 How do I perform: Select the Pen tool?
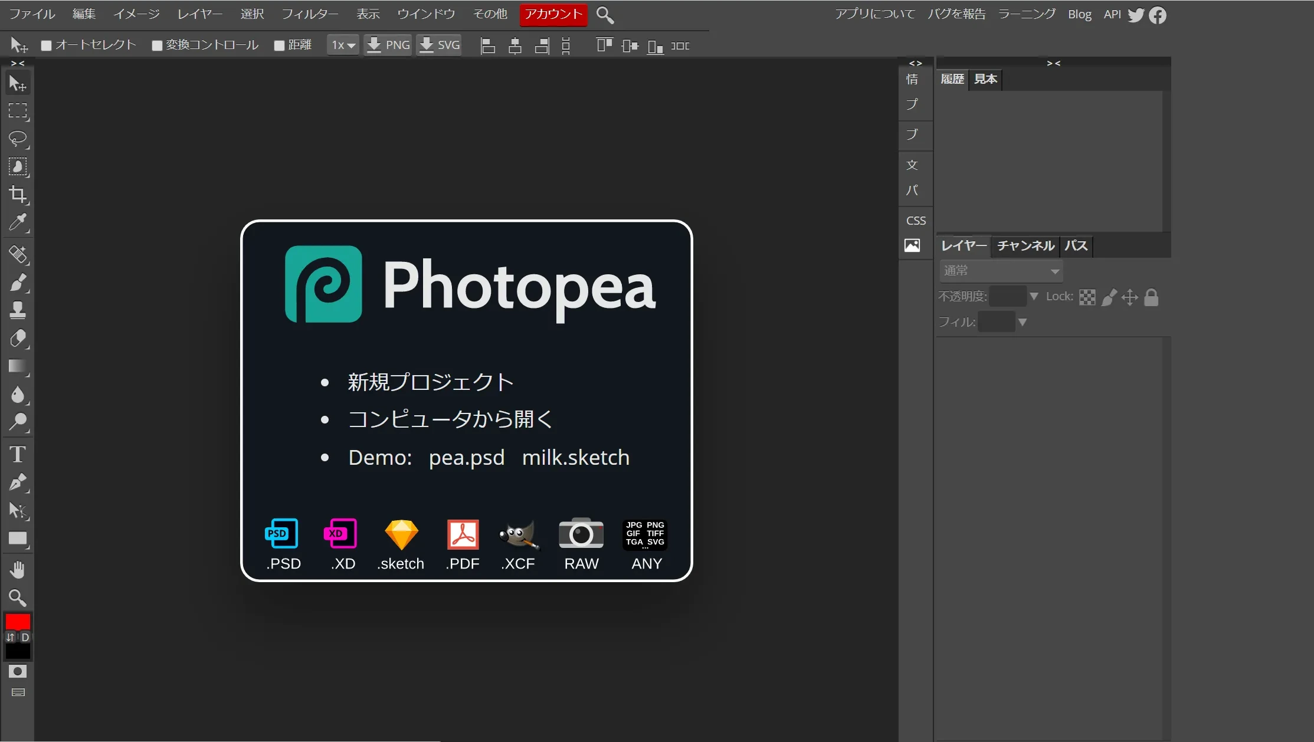(x=18, y=482)
